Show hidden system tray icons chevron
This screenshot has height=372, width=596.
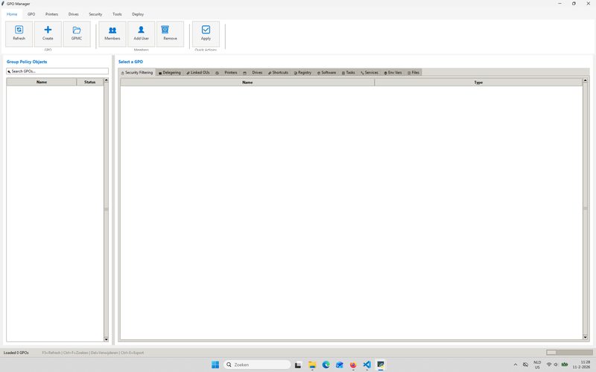516,365
